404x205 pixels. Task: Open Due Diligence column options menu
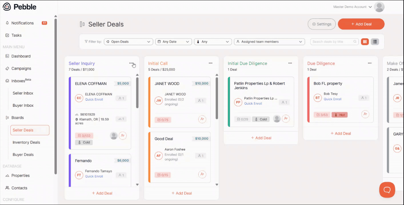370,63
